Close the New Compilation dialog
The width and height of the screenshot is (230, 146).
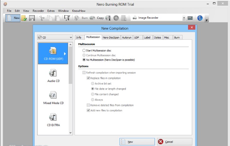192,27
